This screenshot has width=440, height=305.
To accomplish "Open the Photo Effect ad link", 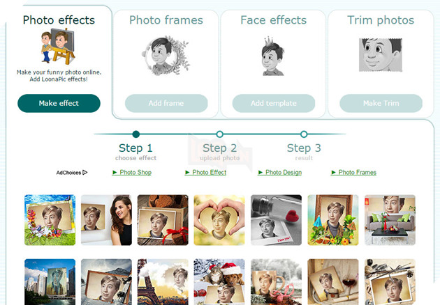I will (x=206, y=172).
